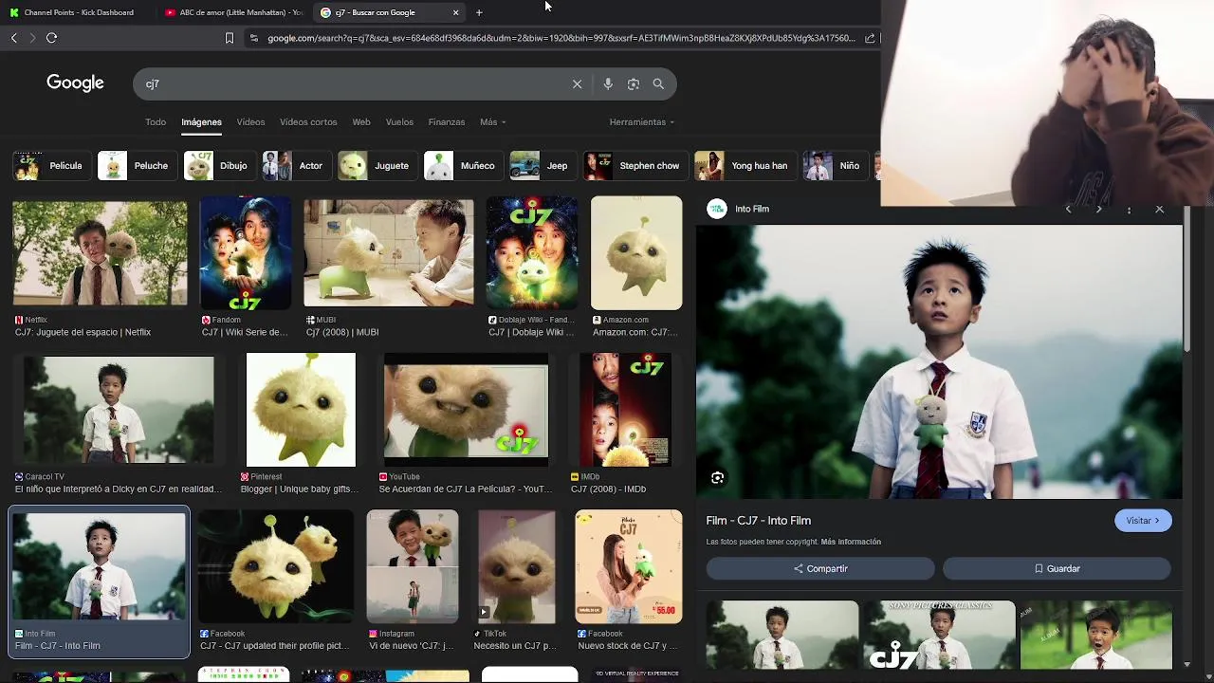Click the Visitar button

(x=1143, y=521)
